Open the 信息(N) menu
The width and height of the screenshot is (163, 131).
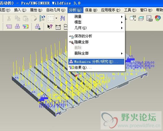[x=91, y=10]
